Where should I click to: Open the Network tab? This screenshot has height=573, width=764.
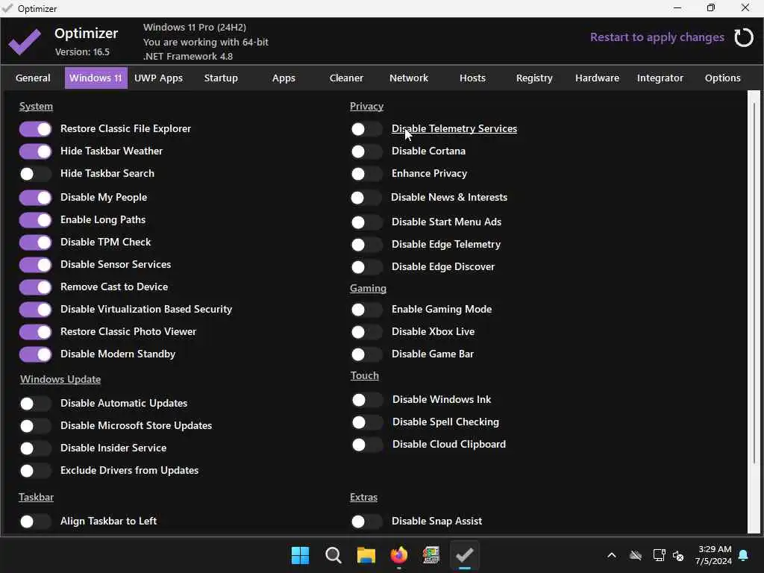click(409, 78)
